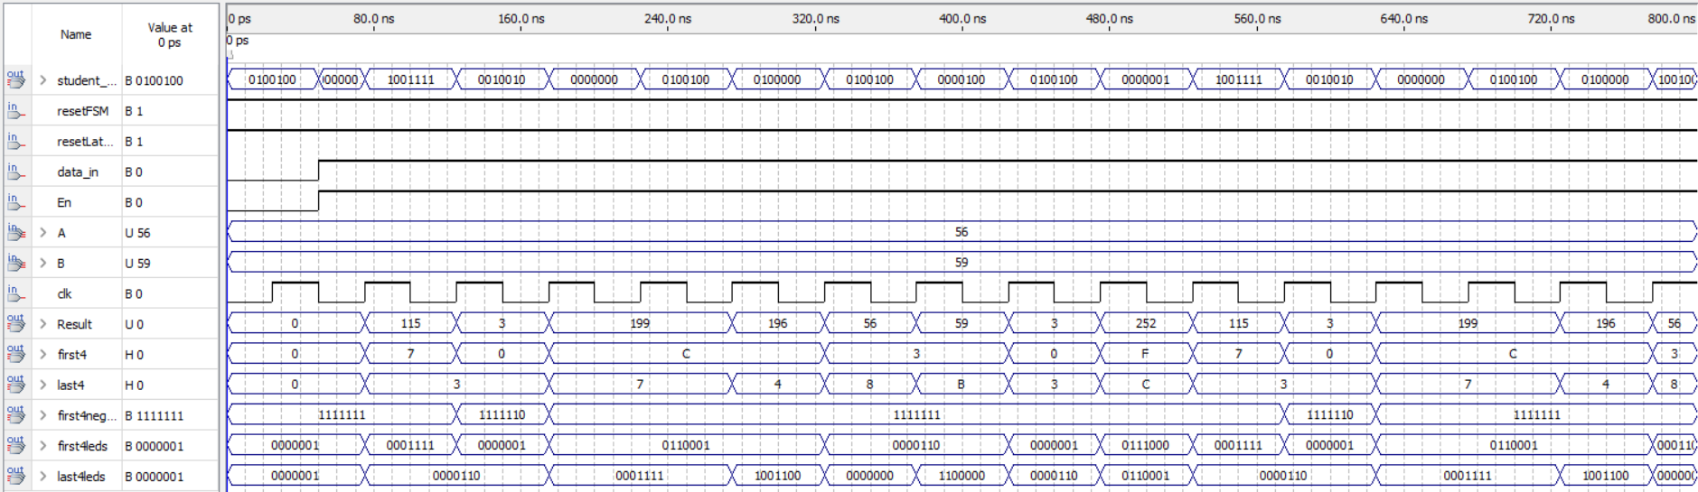Click the A value U 56

point(137,233)
